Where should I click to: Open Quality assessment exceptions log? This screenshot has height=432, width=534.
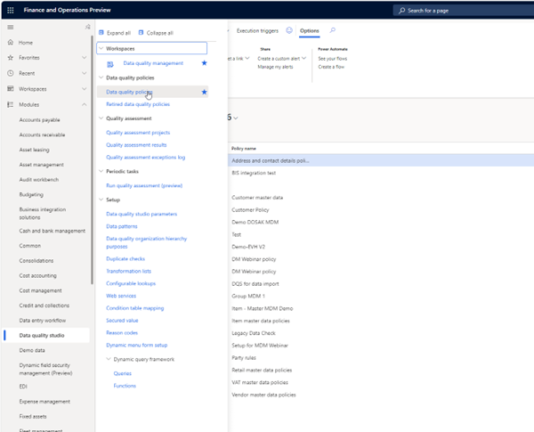tap(145, 157)
